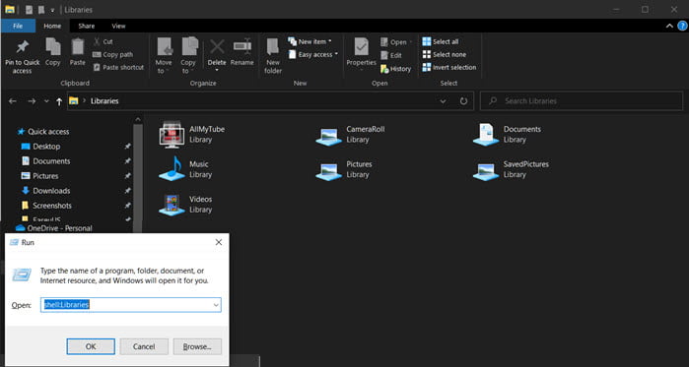Click the title bar Properties quick icon
The height and width of the screenshot is (367, 689).
click(x=29, y=10)
